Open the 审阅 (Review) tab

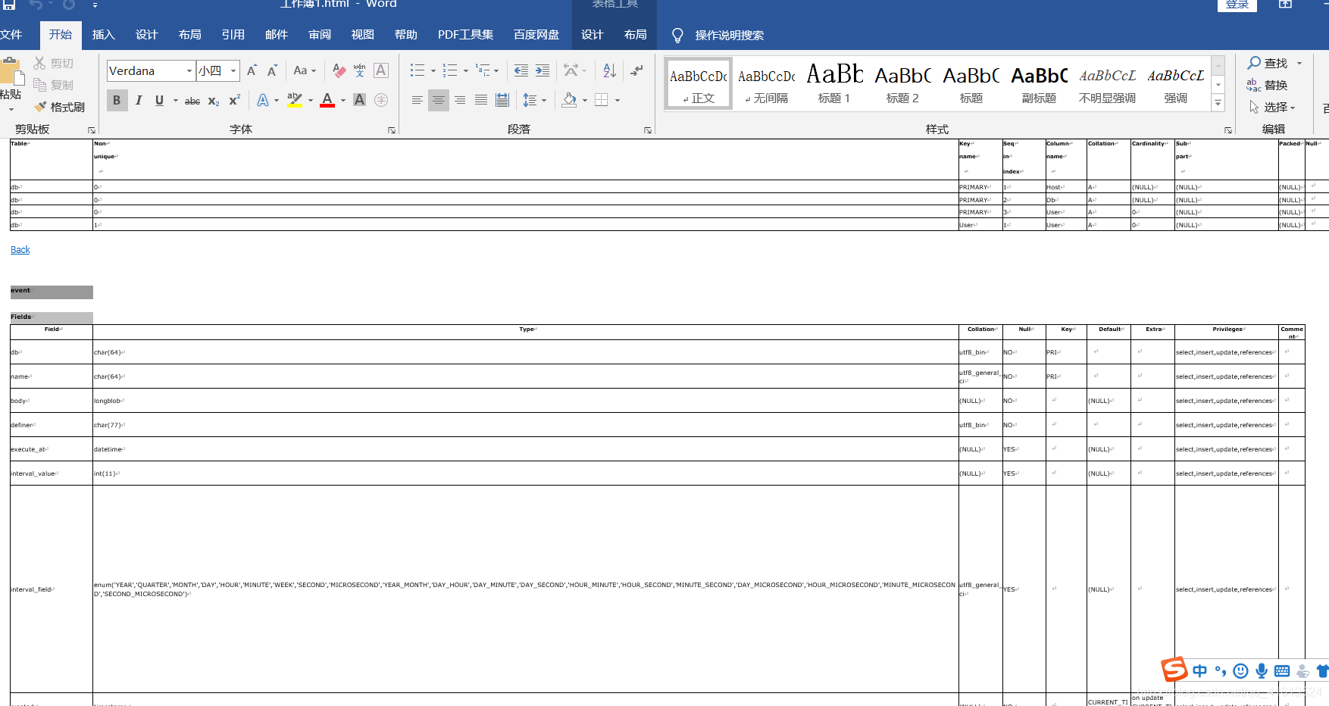[x=320, y=35]
